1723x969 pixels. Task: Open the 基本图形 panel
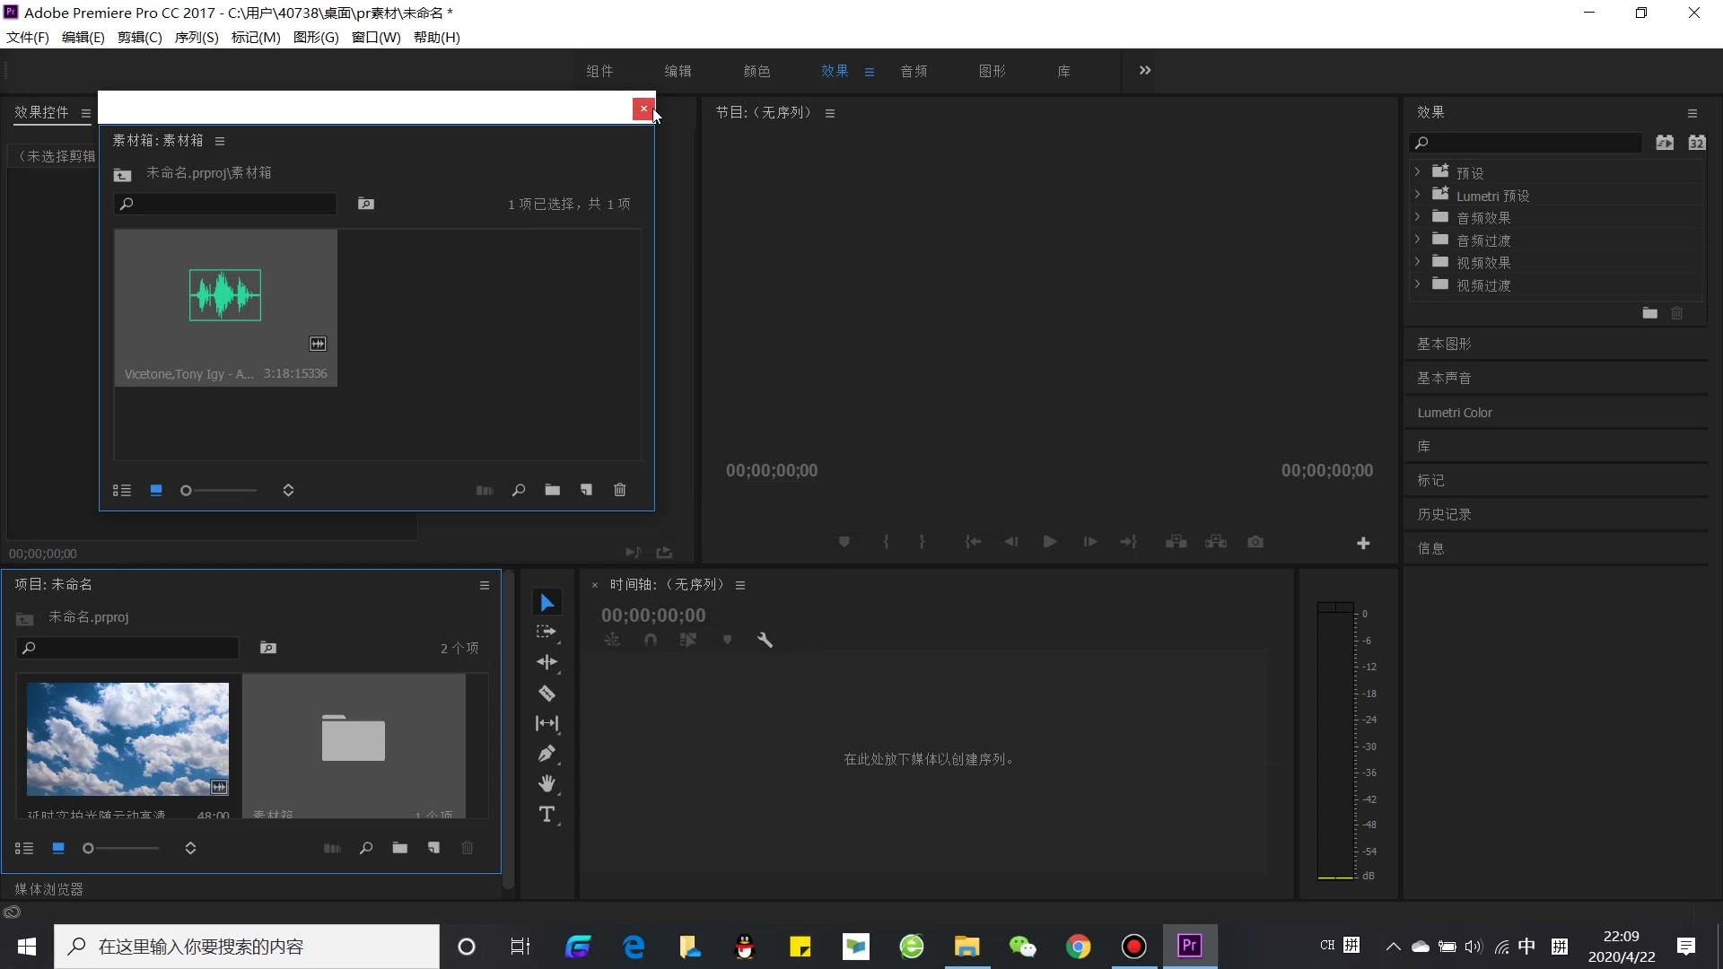pos(1444,344)
